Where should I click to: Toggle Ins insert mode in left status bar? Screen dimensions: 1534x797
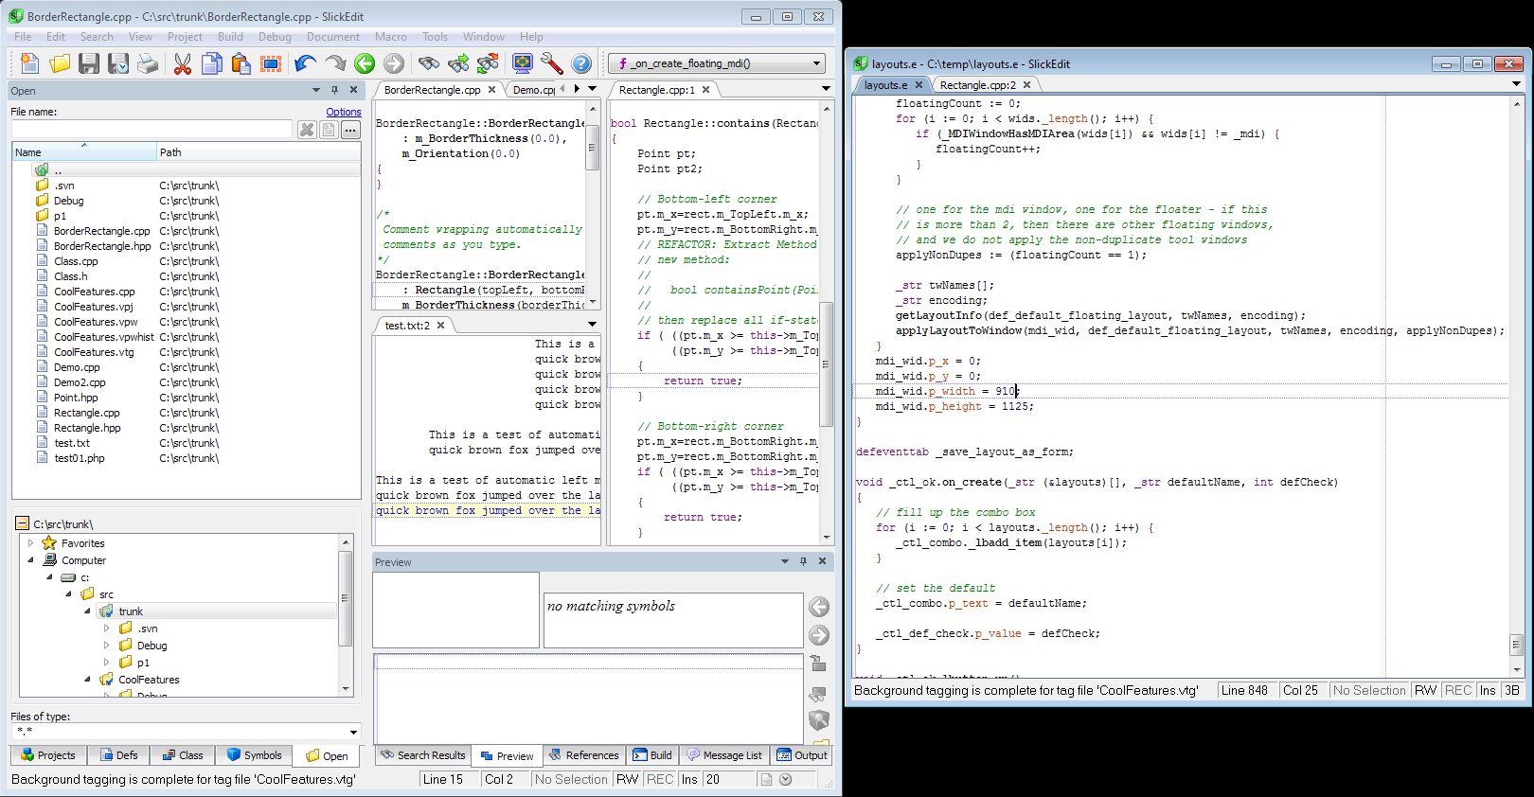[689, 779]
